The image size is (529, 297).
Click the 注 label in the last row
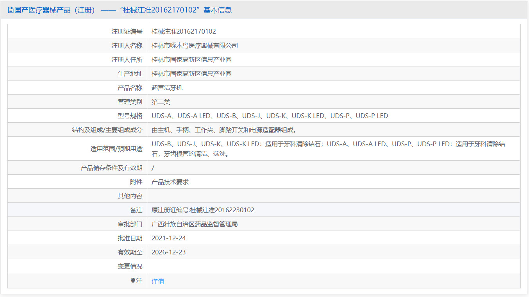pyautogui.click(x=139, y=281)
